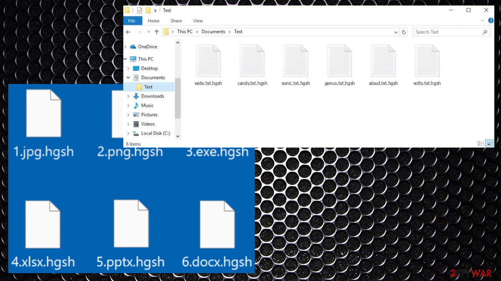Create a new folder via quick access toolbar icon
Screen dimensions: 501x281
148,10
